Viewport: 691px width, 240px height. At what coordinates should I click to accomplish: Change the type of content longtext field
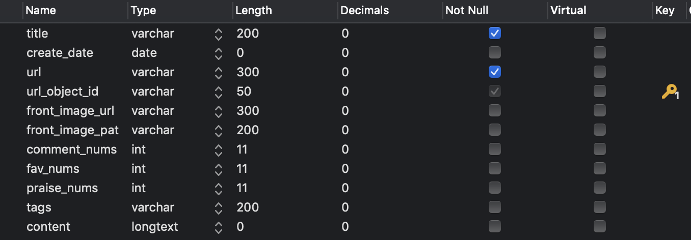[219, 227]
